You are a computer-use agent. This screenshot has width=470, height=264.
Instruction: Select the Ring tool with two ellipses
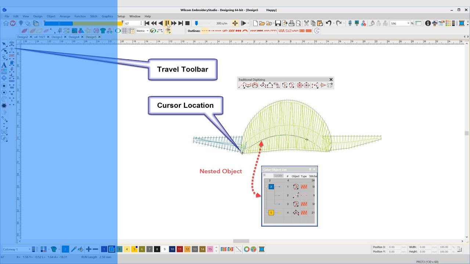click(255, 85)
